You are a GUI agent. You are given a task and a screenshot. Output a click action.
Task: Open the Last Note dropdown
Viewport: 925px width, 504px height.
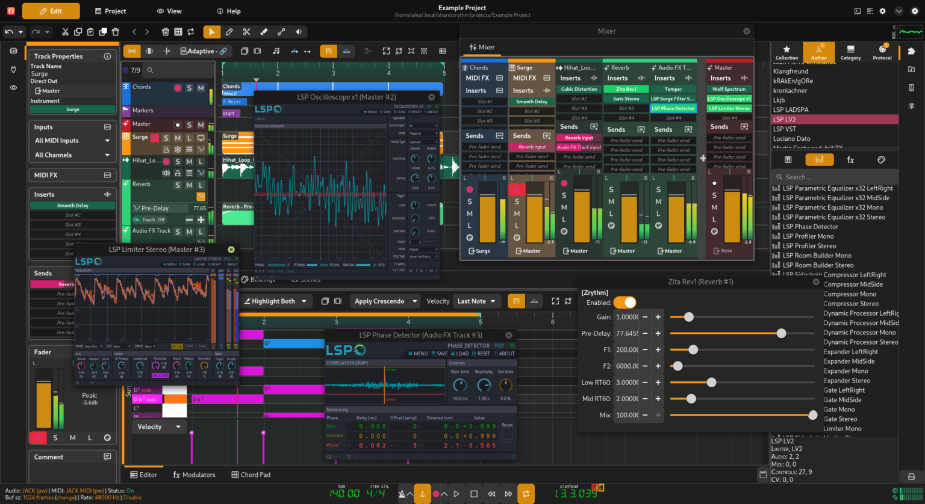point(476,301)
